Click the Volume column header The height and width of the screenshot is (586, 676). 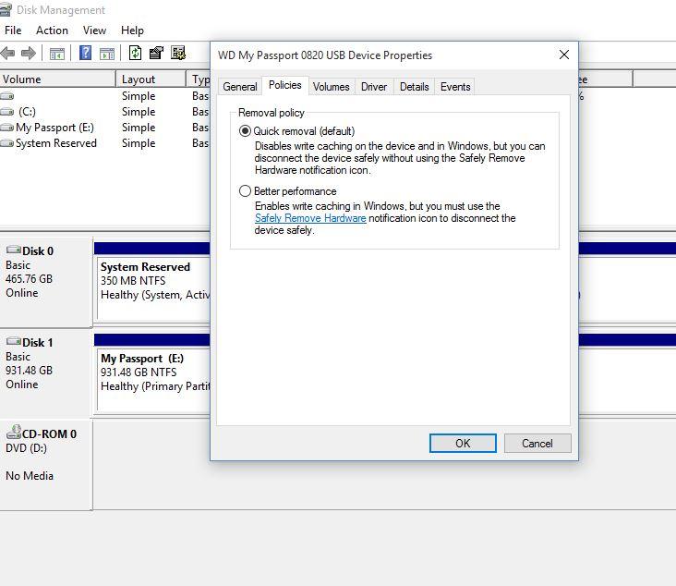[x=58, y=79]
